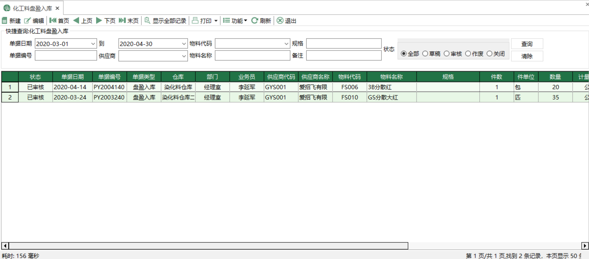Click cell 2020-03-24
Viewport: 589px width, 259px height.
pos(73,97)
